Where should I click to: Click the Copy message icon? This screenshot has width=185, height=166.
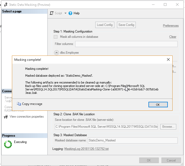coord(19,104)
